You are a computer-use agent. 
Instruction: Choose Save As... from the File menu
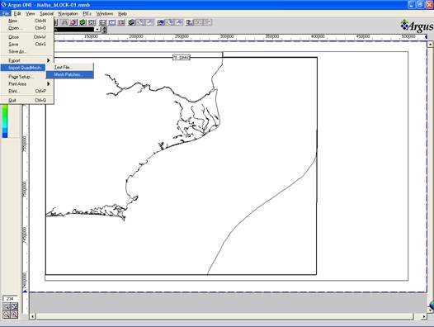(x=27, y=51)
